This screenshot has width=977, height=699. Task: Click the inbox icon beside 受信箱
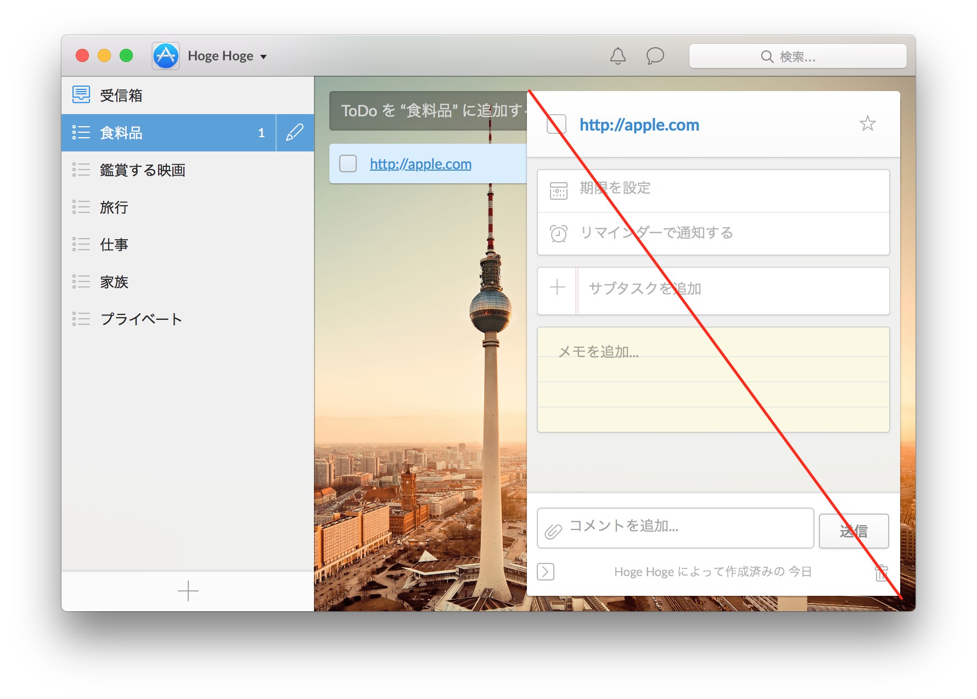click(x=81, y=94)
